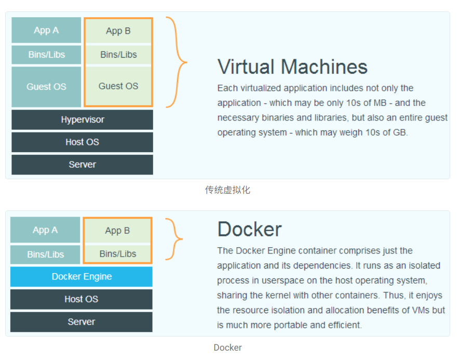The height and width of the screenshot is (361, 459).
Task: Select App B in the Docker diagram
Action: coord(117,231)
